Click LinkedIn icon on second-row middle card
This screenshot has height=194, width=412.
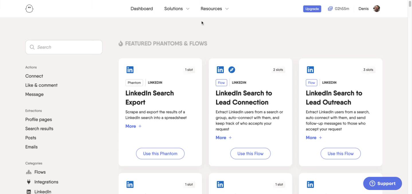(x=220, y=185)
